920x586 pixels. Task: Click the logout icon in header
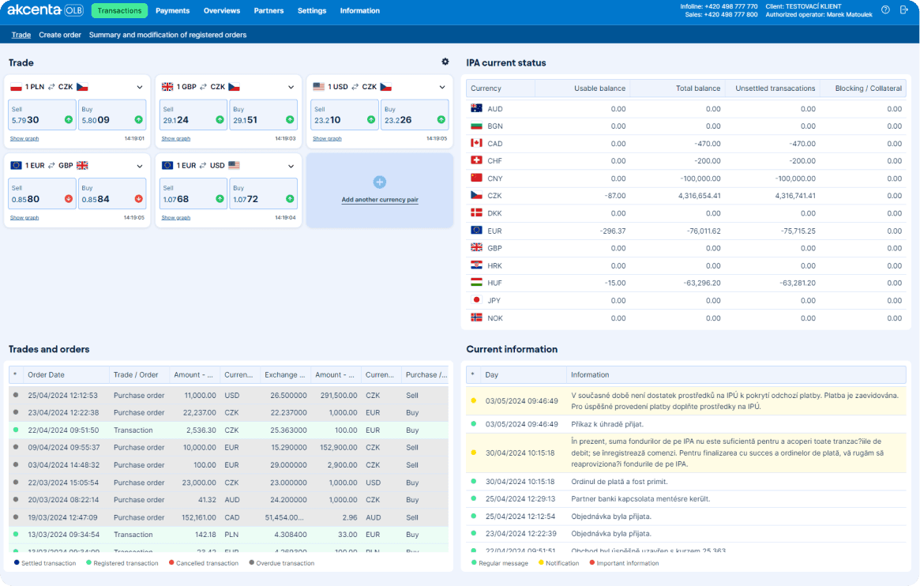904,10
